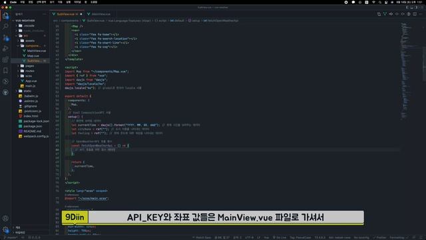Open README.md in the file tree
The width and height of the screenshot is (426, 240).
(x=30, y=131)
